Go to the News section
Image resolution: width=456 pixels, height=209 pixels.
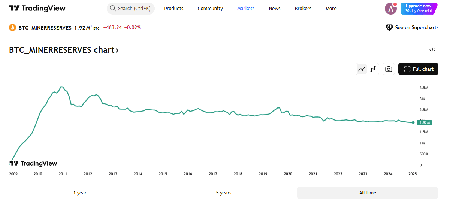click(275, 8)
